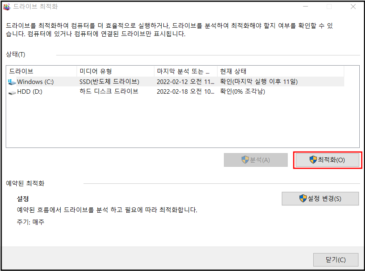
Task: Click the 주기: 매주 frequency text
Action: 31,222
